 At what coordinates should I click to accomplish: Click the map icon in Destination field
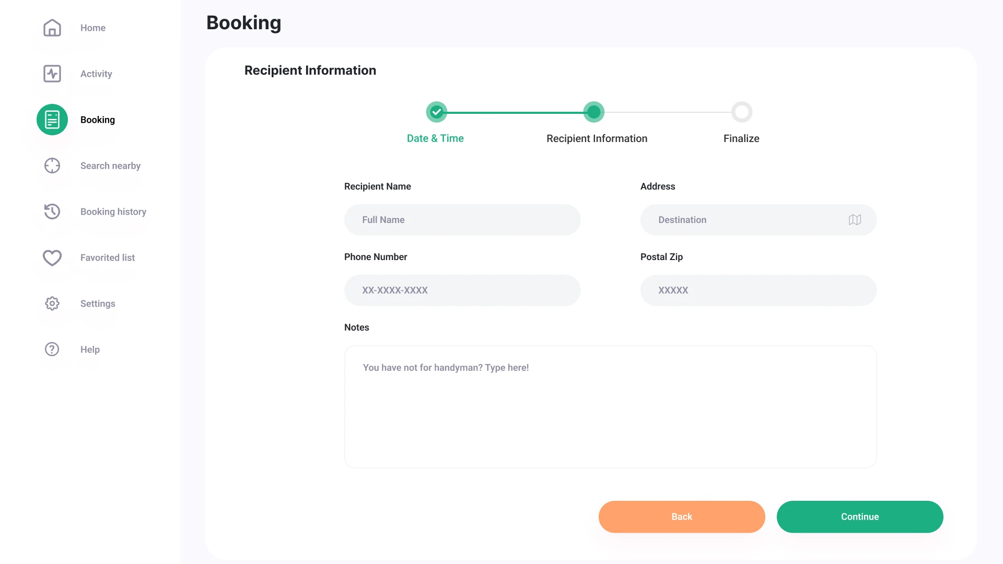click(x=855, y=220)
